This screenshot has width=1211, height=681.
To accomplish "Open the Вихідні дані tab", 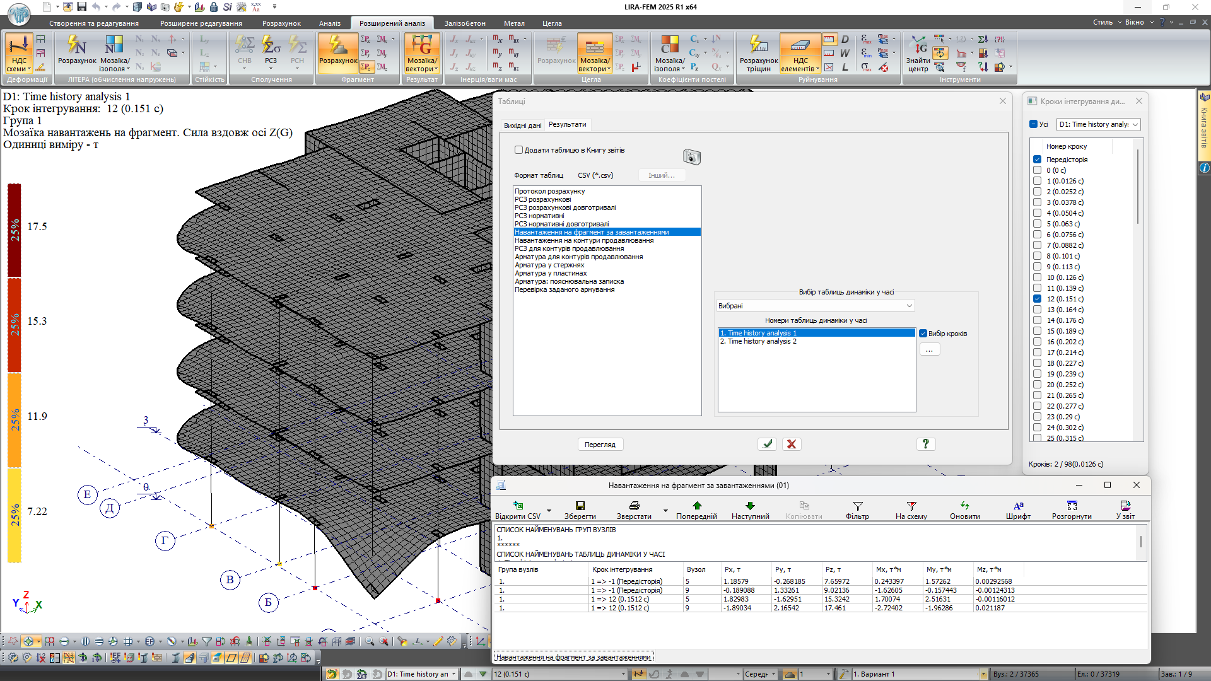I will (x=522, y=125).
